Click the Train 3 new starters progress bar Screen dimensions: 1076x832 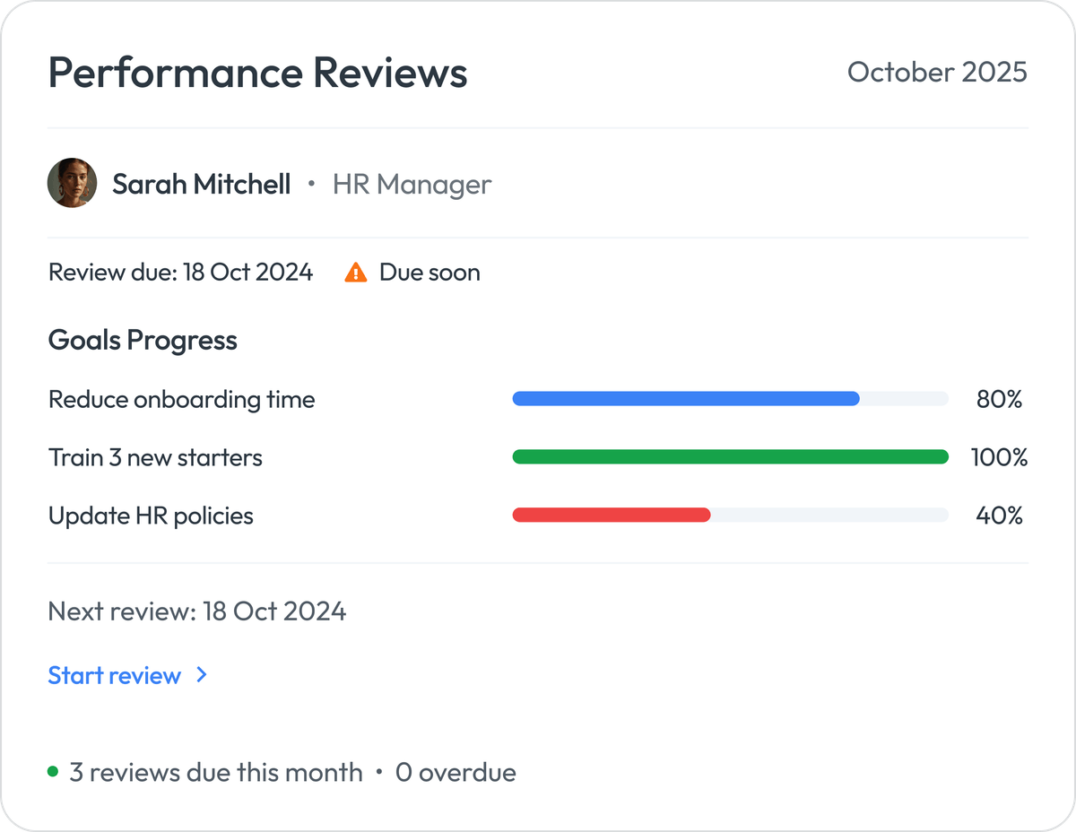(x=730, y=456)
